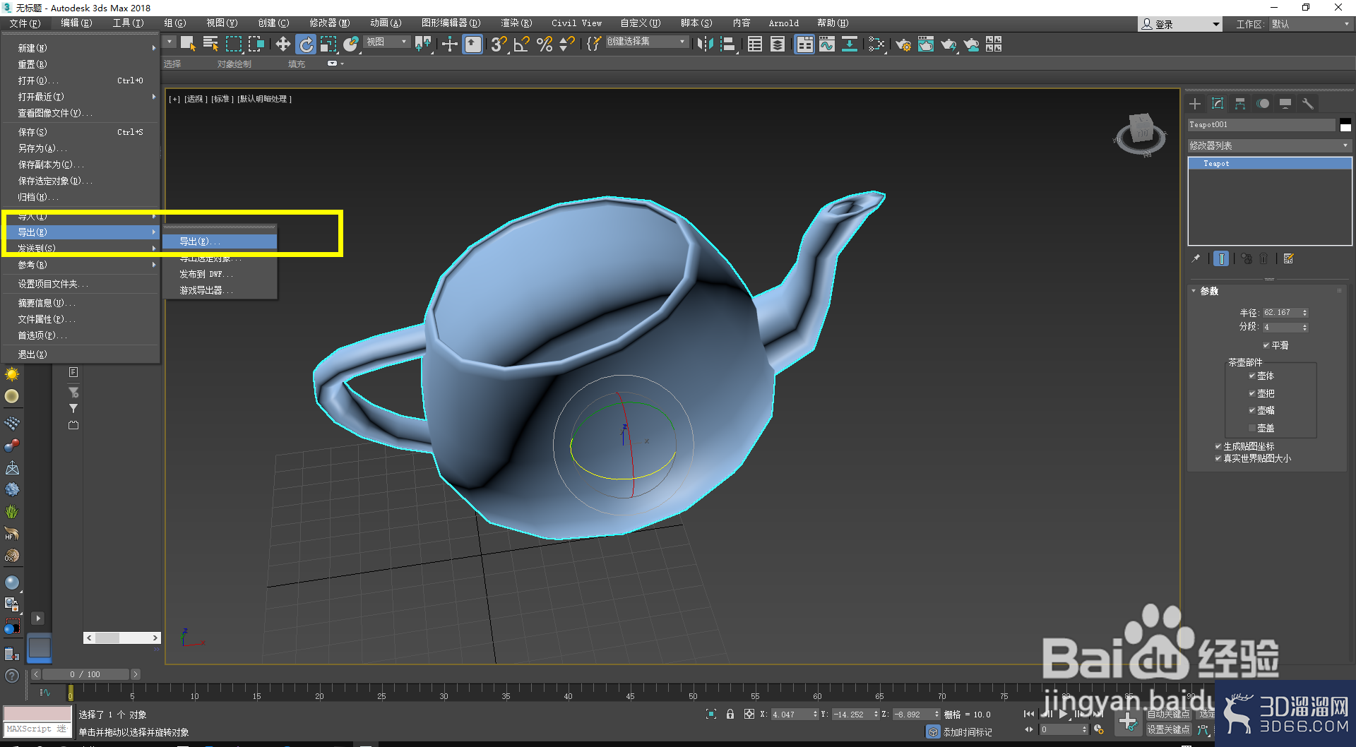
Task: Open the Render Setup teapot icon
Action: click(x=903, y=44)
